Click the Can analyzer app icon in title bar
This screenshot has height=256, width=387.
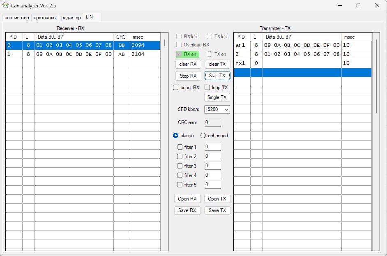[5, 5]
